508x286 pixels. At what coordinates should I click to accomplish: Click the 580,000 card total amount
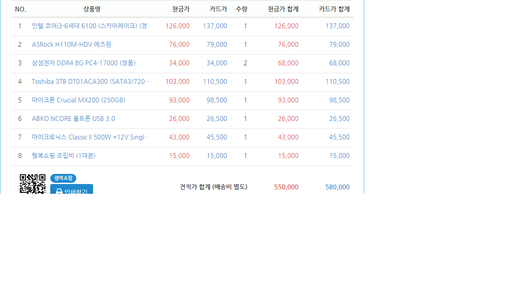(x=337, y=187)
